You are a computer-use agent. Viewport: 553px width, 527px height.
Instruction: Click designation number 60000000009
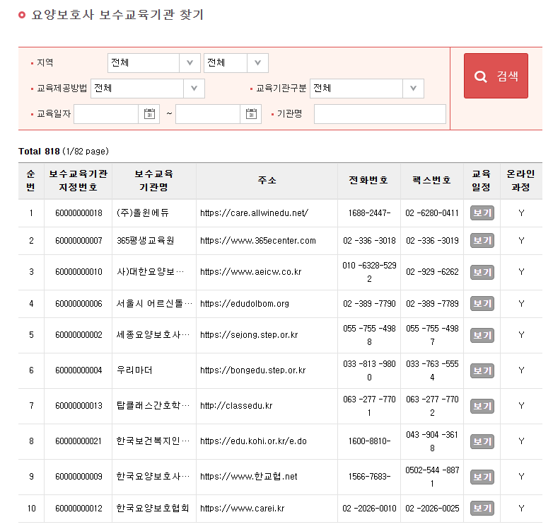pyautogui.click(x=78, y=477)
